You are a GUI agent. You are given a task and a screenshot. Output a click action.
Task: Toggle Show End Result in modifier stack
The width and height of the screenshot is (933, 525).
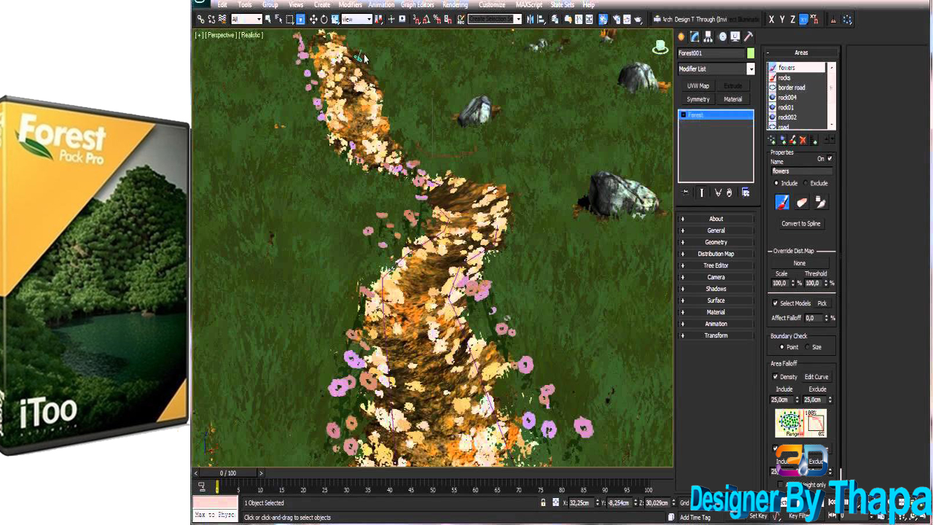tap(702, 192)
